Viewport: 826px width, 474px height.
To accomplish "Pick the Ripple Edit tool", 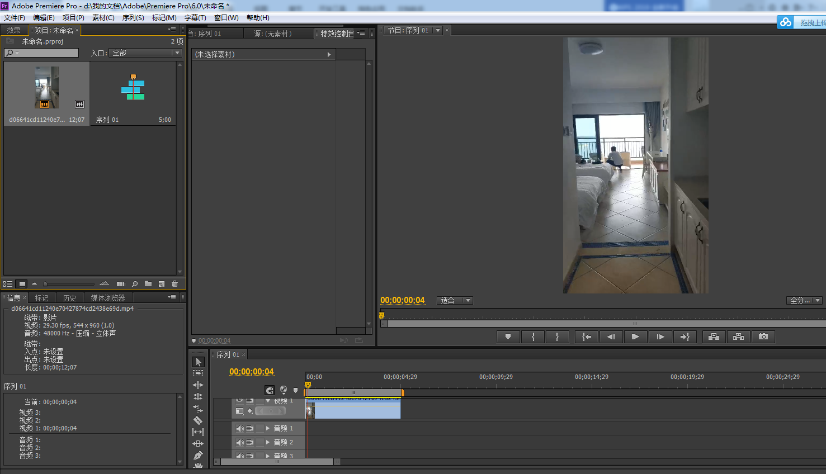I will pyautogui.click(x=198, y=385).
